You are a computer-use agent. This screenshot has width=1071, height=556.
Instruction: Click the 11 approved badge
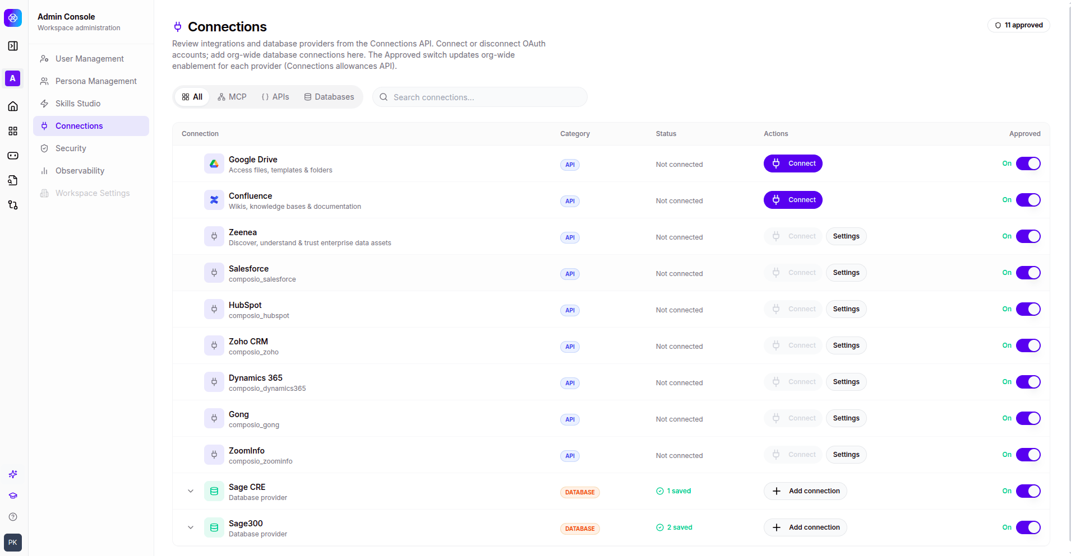pos(1019,25)
